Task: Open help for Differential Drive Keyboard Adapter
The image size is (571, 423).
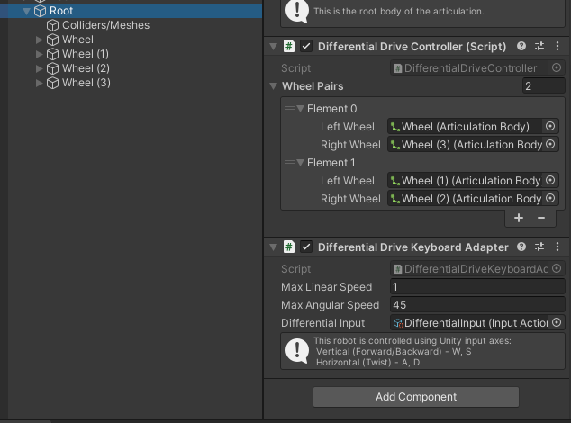Action: (x=521, y=247)
